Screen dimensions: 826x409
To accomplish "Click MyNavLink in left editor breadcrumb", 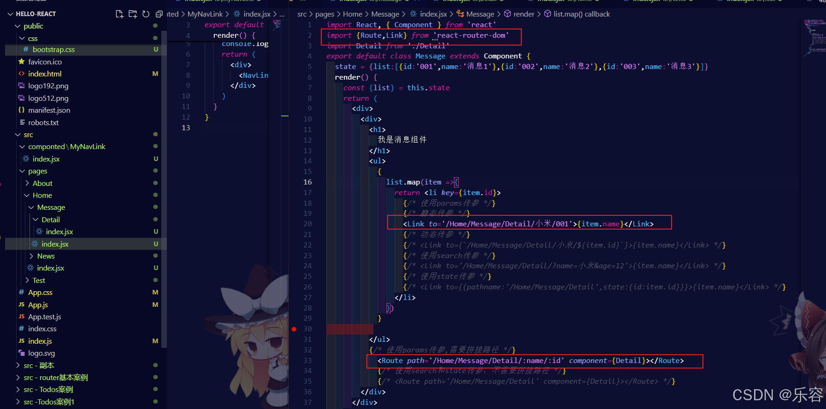I will coord(205,14).
